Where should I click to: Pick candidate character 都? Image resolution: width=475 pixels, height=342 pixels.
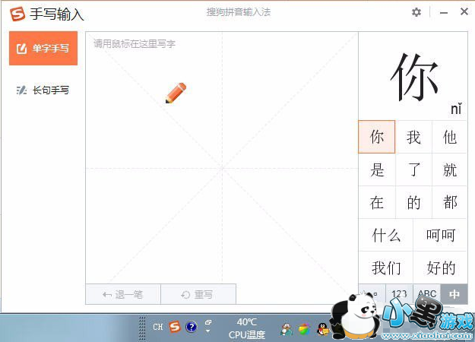(x=450, y=202)
